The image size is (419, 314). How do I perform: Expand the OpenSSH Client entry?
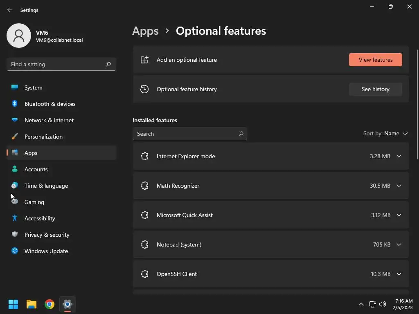tap(399, 274)
